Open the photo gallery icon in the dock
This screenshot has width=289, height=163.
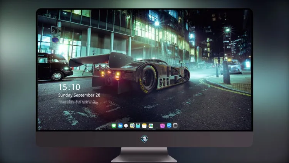(x=151, y=126)
